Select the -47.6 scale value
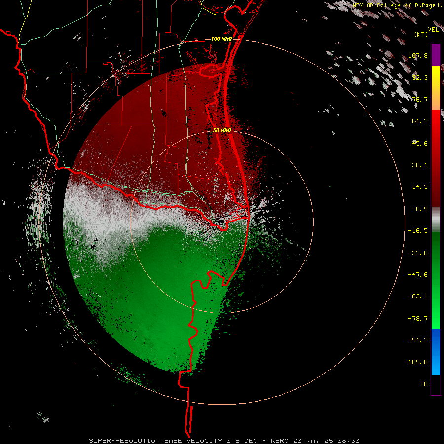The height and width of the screenshot is (444, 444). click(418, 275)
